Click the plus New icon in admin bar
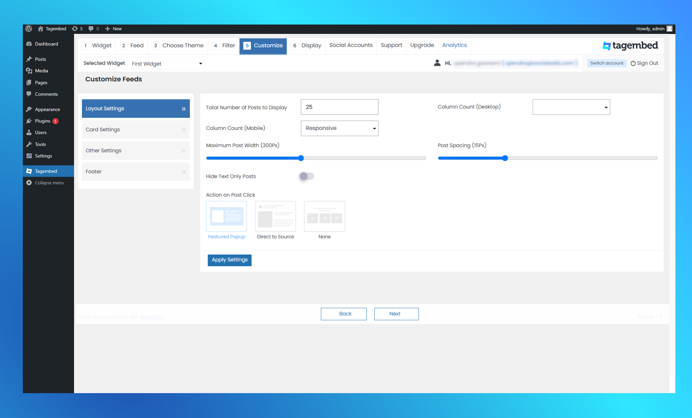This screenshot has height=418, width=692. click(107, 29)
